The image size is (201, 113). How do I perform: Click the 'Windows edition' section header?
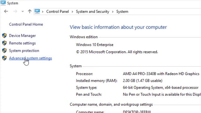[84, 37]
